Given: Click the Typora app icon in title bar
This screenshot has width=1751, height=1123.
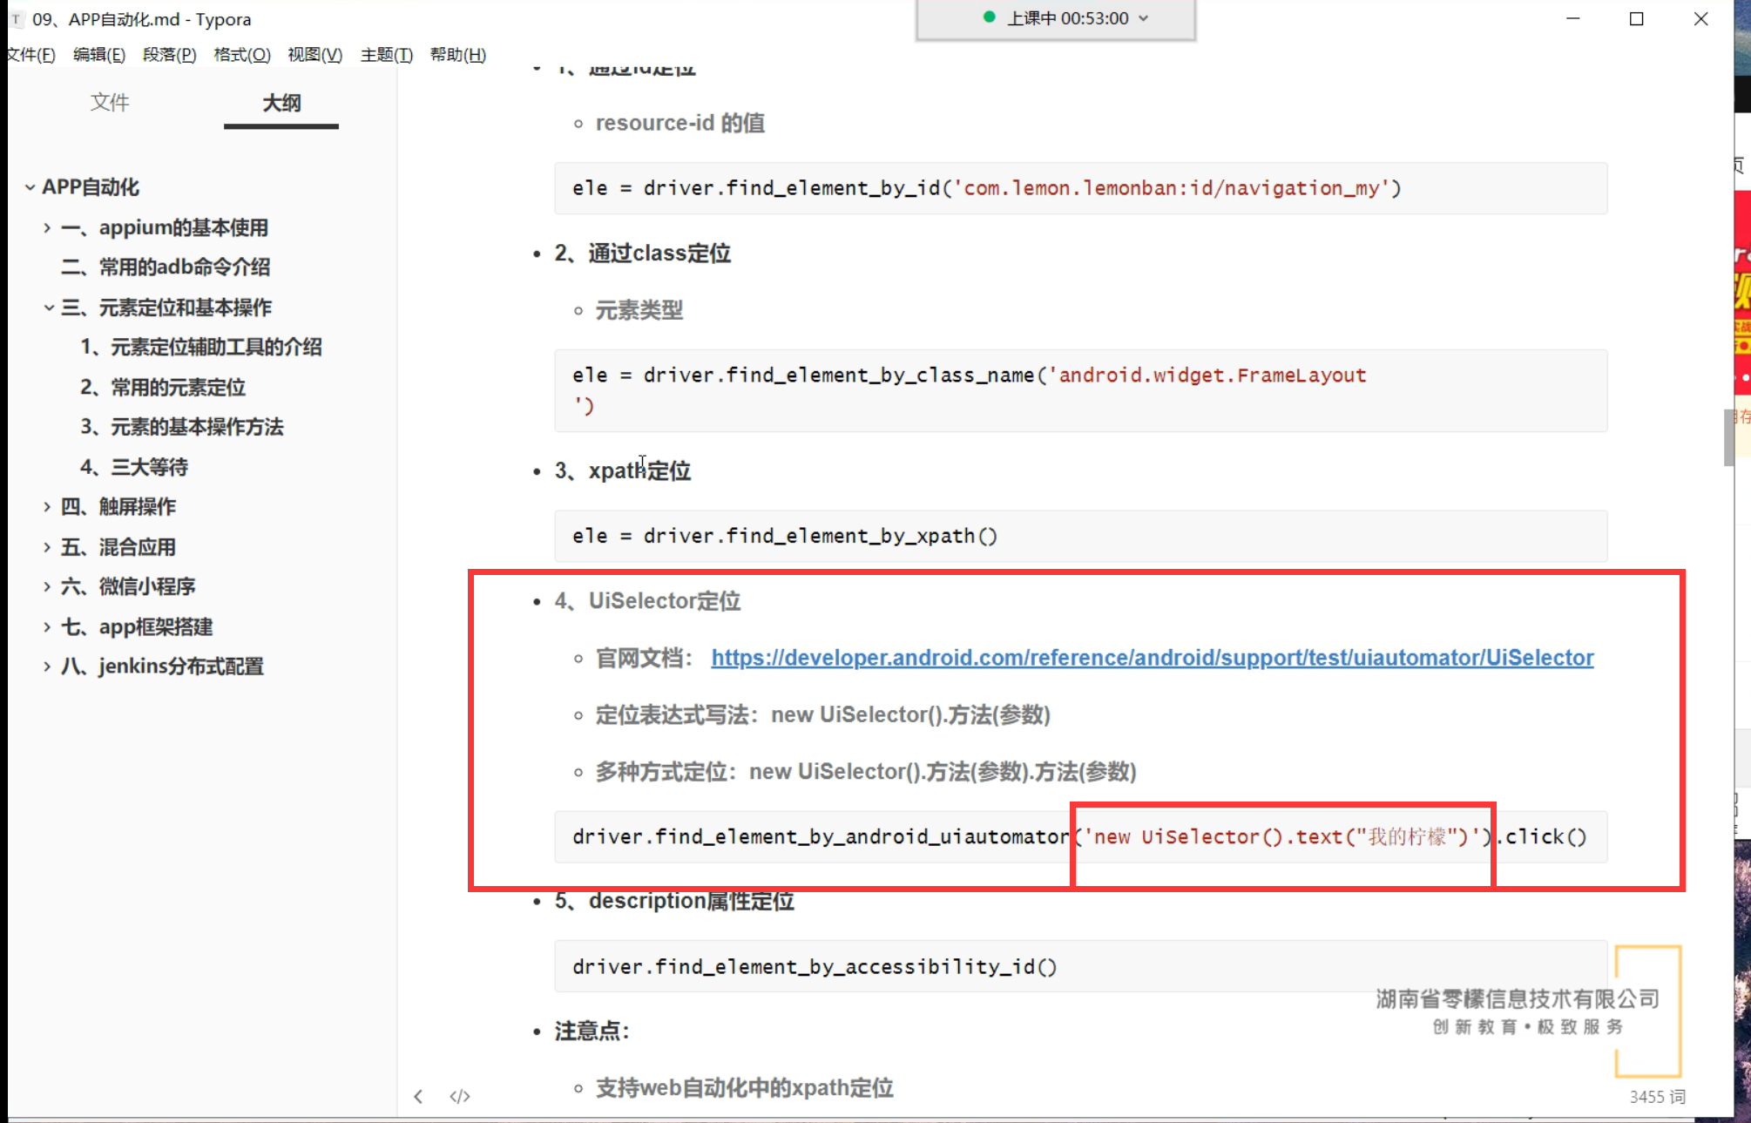Looking at the screenshot, I should pyautogui.click(x=16, y=19).
